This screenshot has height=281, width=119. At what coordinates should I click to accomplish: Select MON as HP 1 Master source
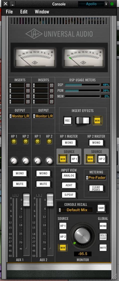pos(63,159)
